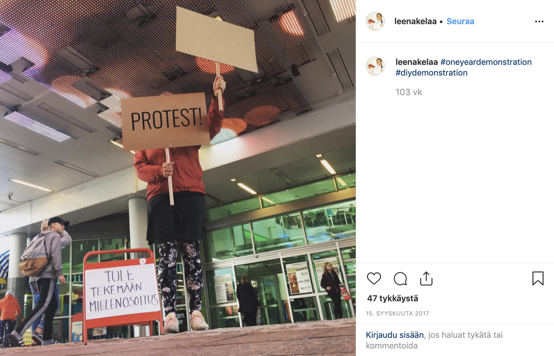Save the post with the bookmark icon
Viewport: 554px width, 356px height.
[x=538, y=278]
